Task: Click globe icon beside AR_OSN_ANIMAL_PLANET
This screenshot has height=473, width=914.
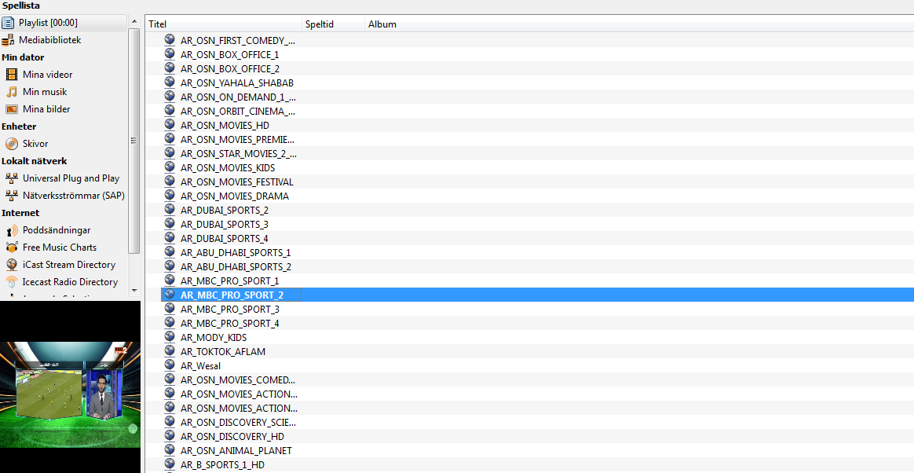Action: 170,450
